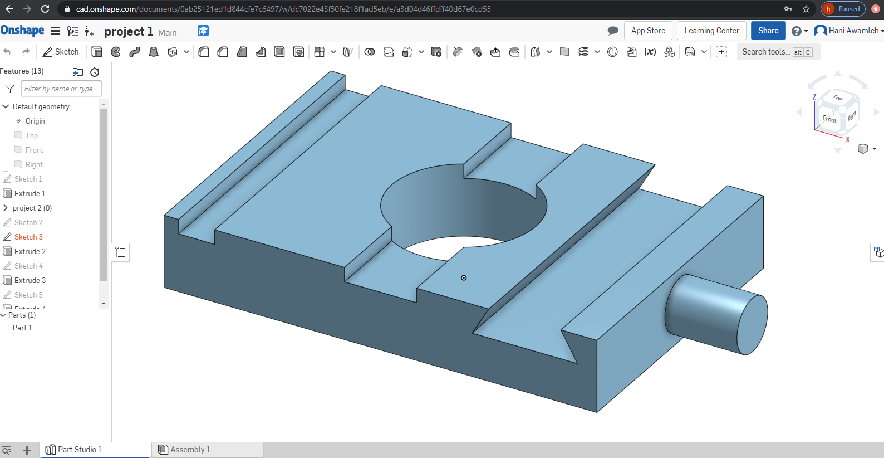This screenshot has width=884, height=458.
Task: Open the Variable (x) tool
Action: pyautogui.click(x=650, y=52)
